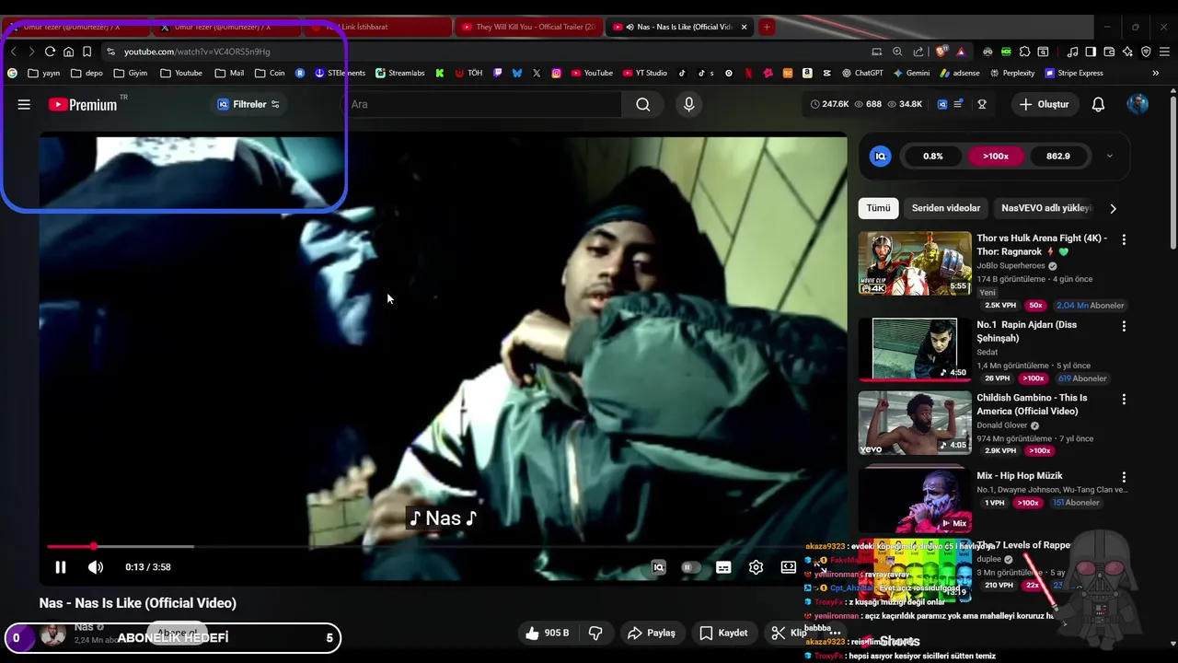Click the vidIQ logo in the player controls
This screenshot has height=663, width=1178.
658,567
